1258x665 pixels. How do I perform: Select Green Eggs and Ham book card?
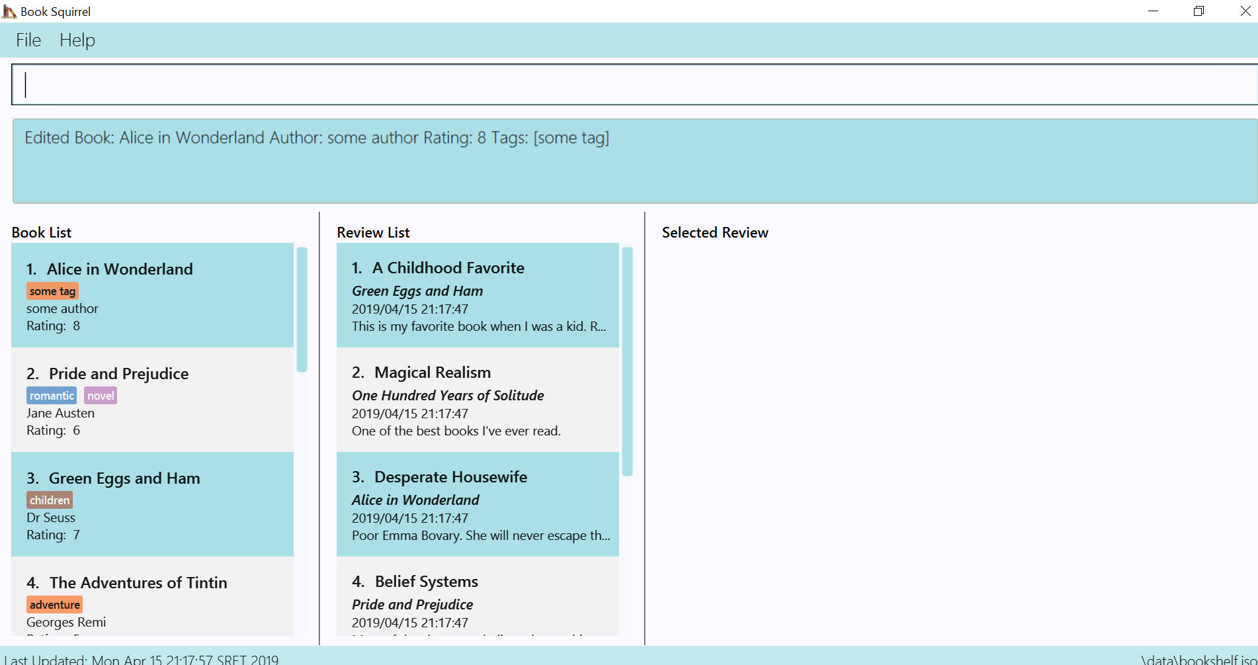pyautogui.click(x=152, y=504)
